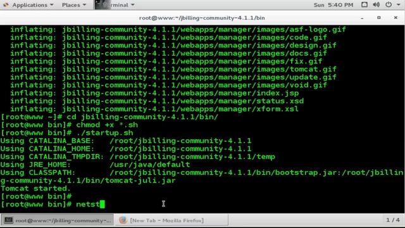Screen dimensions: 405x228
Task: Switch to the root@www terminal taskbar item
Action: [58, 220]
